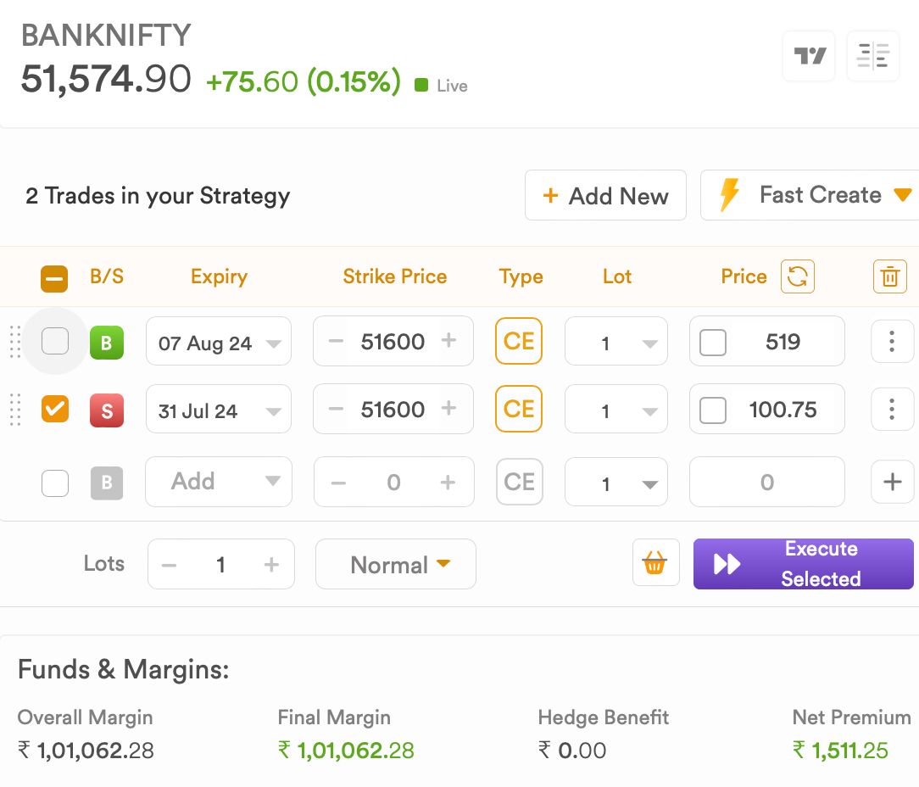Open the option chain icon

pyautogui.click(x=872, y=56)
